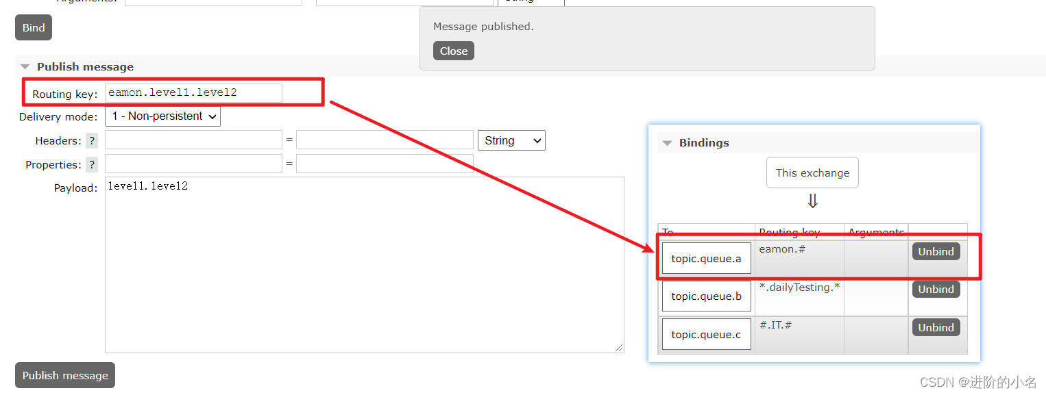
Task: Click the Payload label
Action: (x=75, y=188)
